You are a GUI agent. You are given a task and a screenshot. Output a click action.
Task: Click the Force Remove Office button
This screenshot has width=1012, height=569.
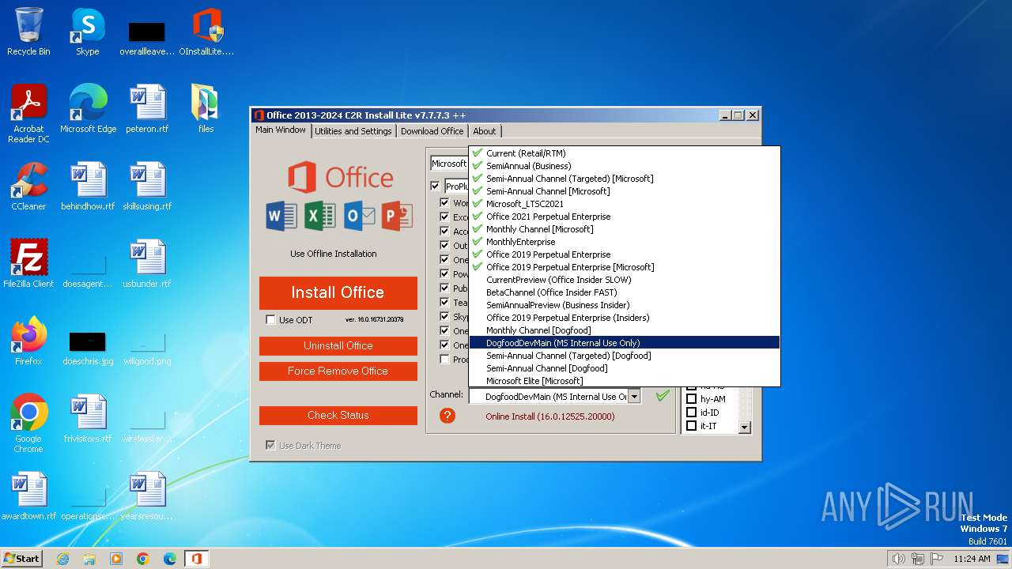[x=338, y=371]
